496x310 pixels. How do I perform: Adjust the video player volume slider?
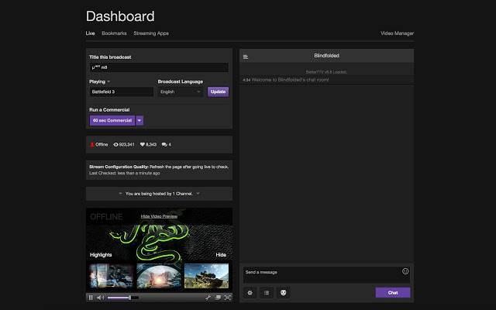pos(122,297)
